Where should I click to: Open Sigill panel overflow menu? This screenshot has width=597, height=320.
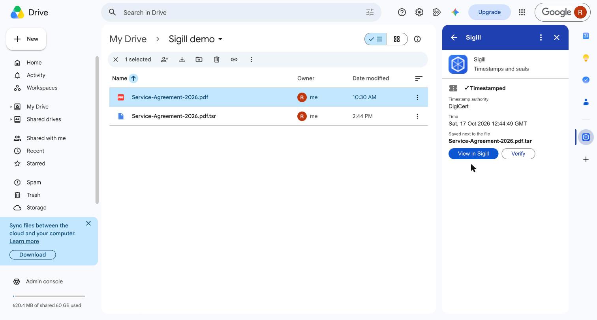point(541,37)
